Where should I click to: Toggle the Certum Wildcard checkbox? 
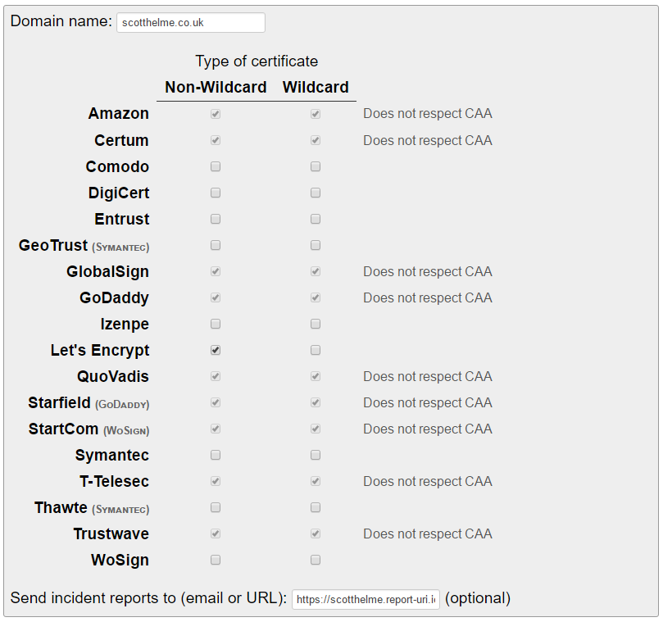click(316, 140)
